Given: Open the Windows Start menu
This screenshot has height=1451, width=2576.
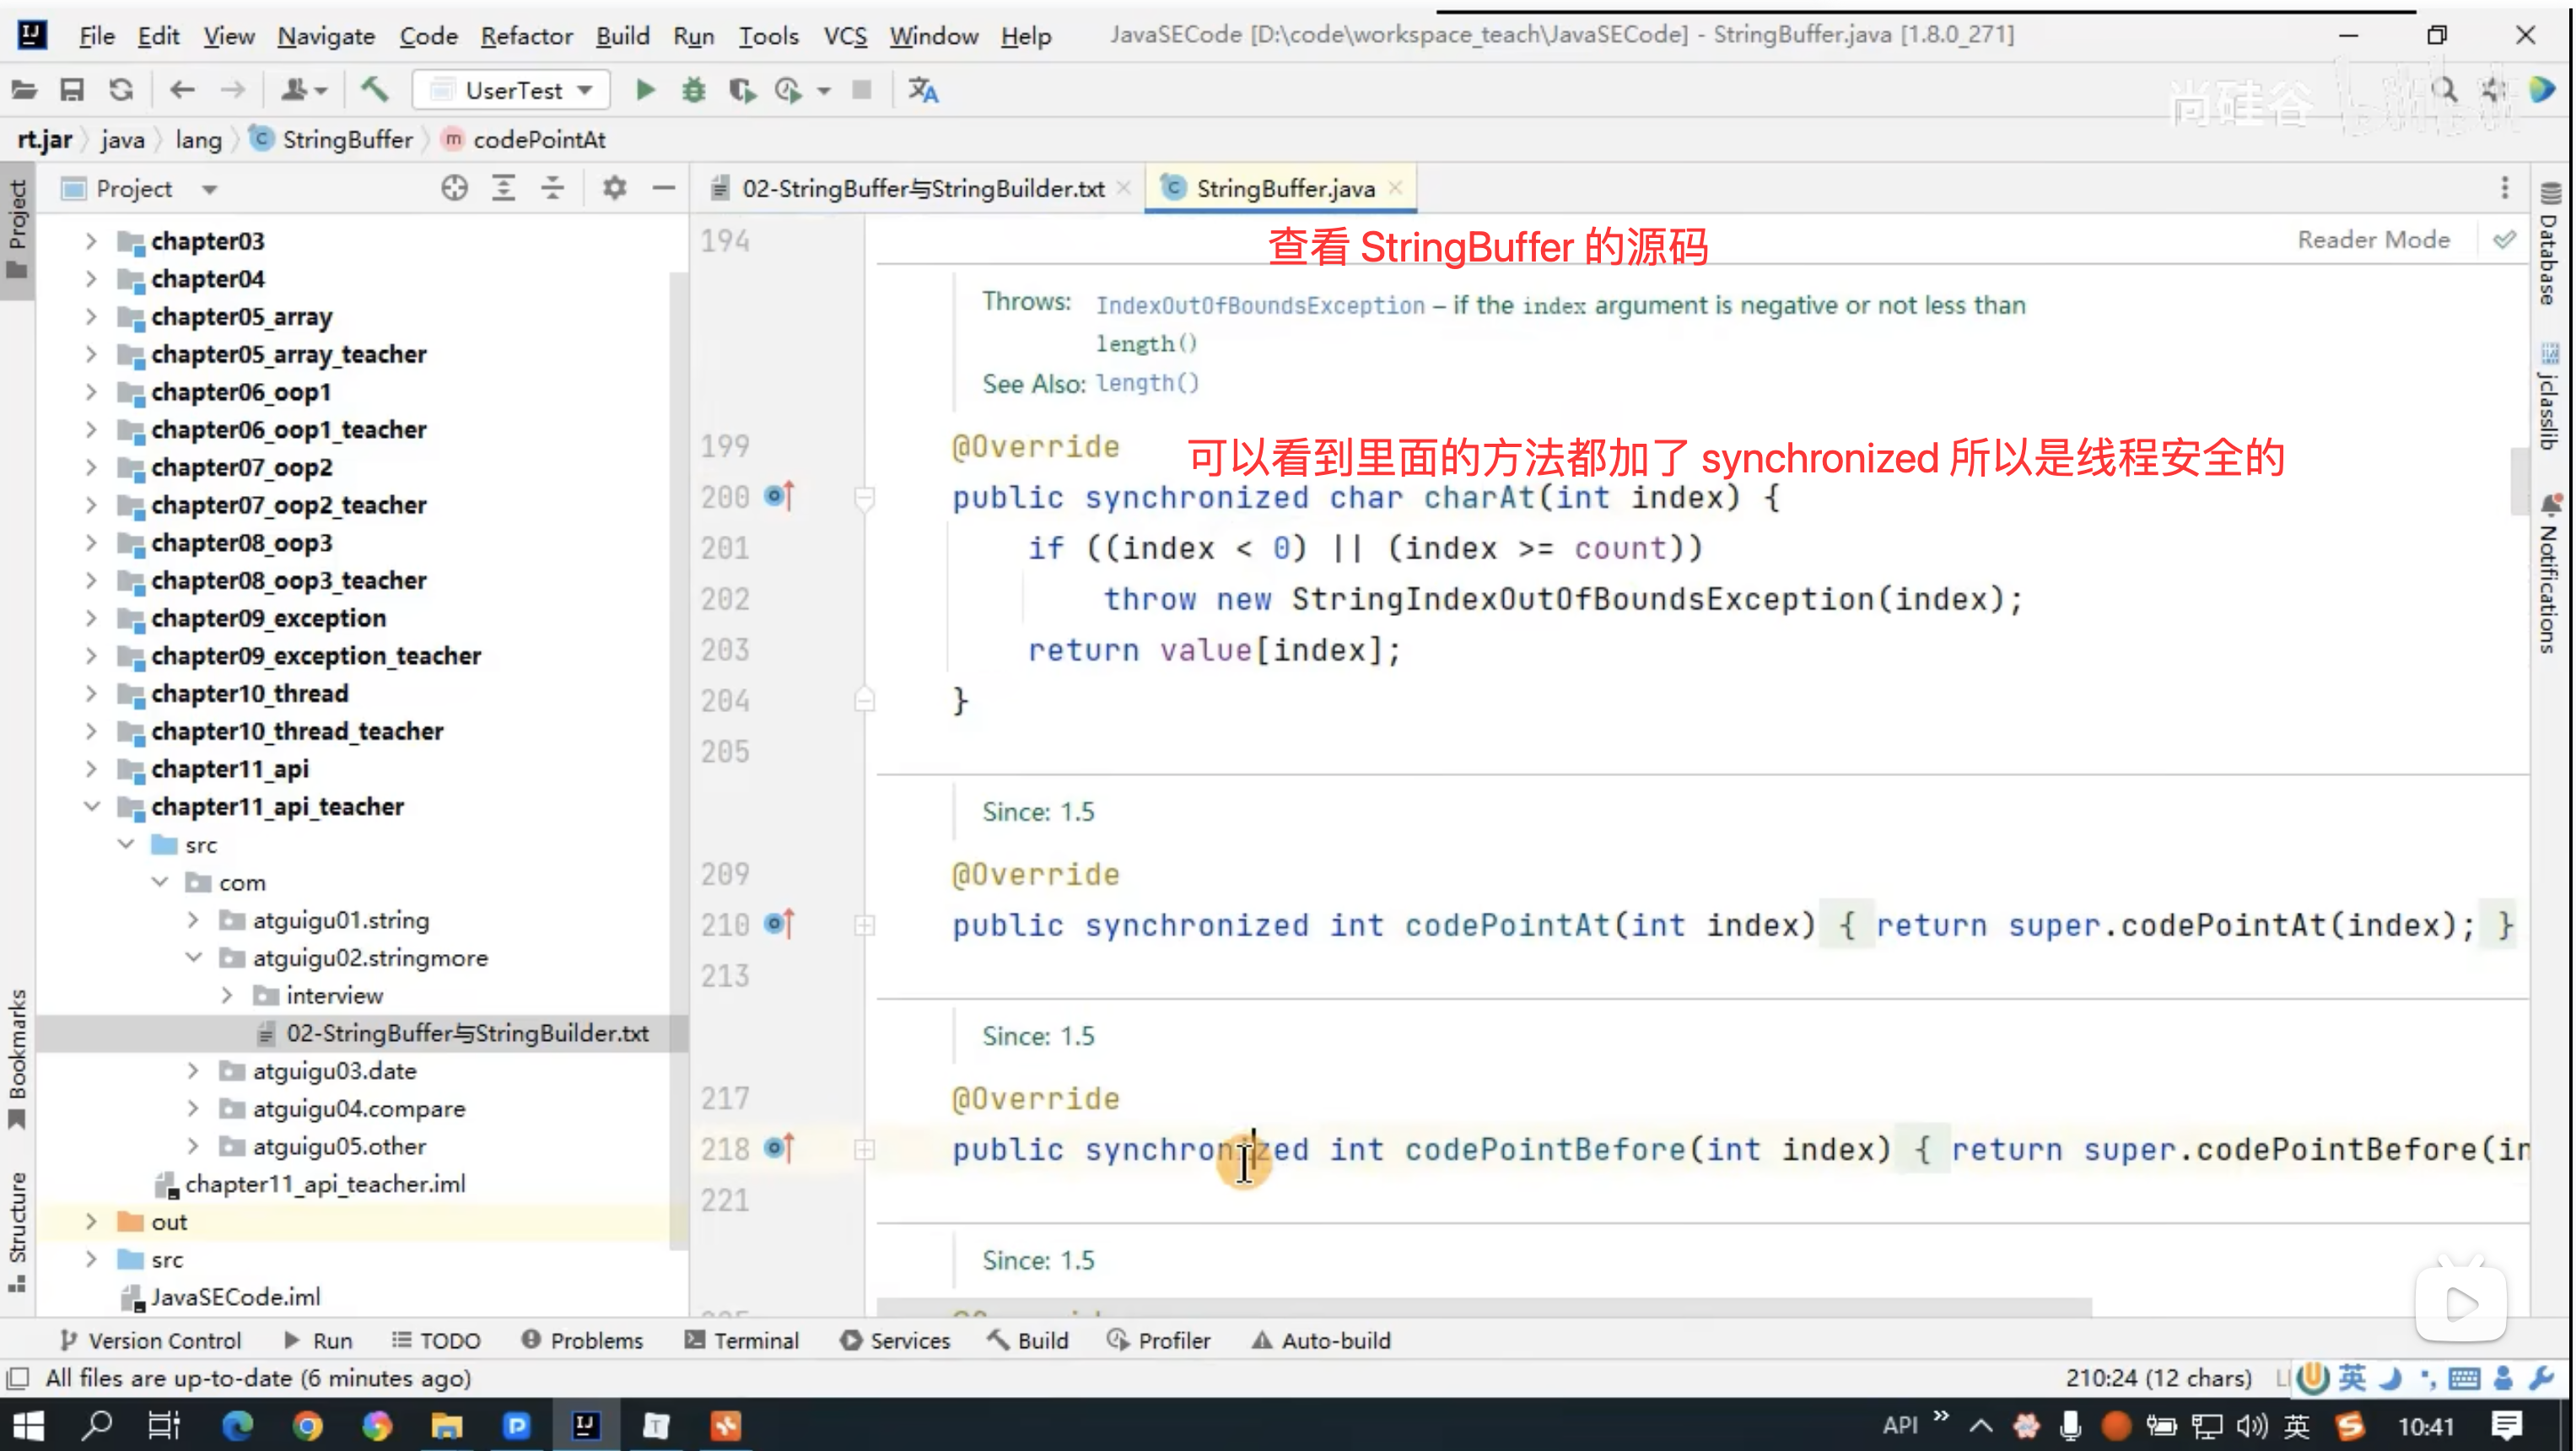Looking at the screenshot, I should [28, 1425].
